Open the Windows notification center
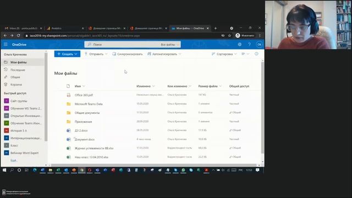The height and width of the screenshot is (198, 352). coord(257,170)
